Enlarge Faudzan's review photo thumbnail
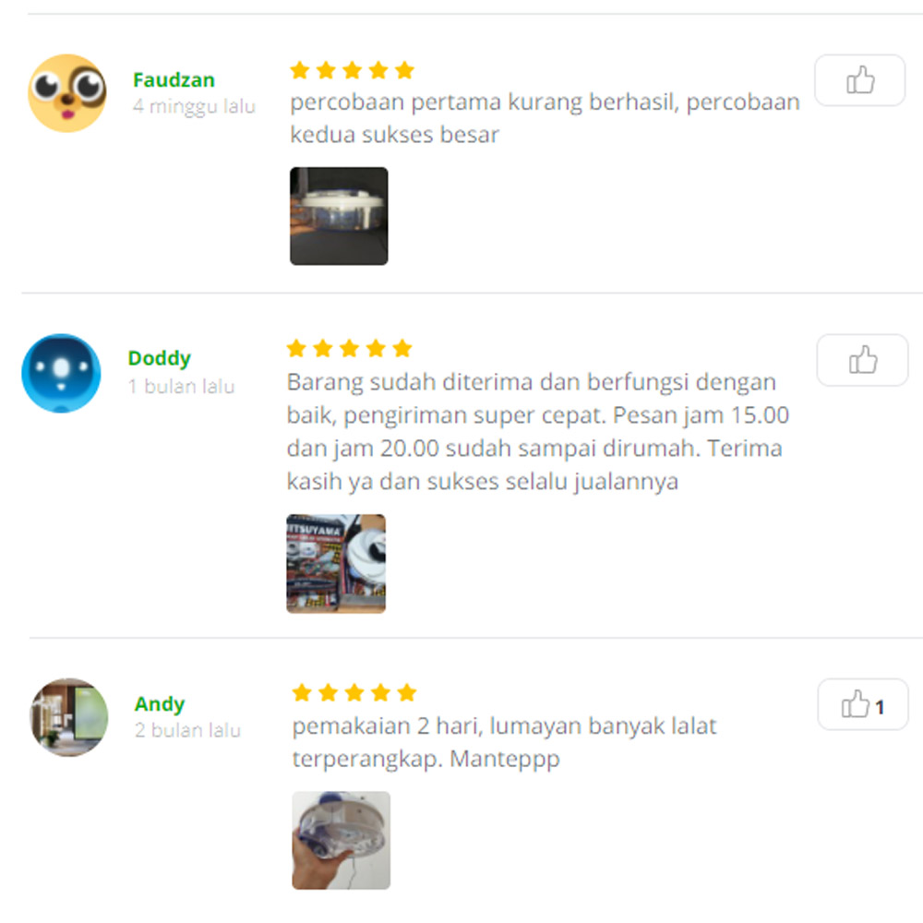Image resolution: width=923 pixels, height=923 pixels. [x=339, y=216]
